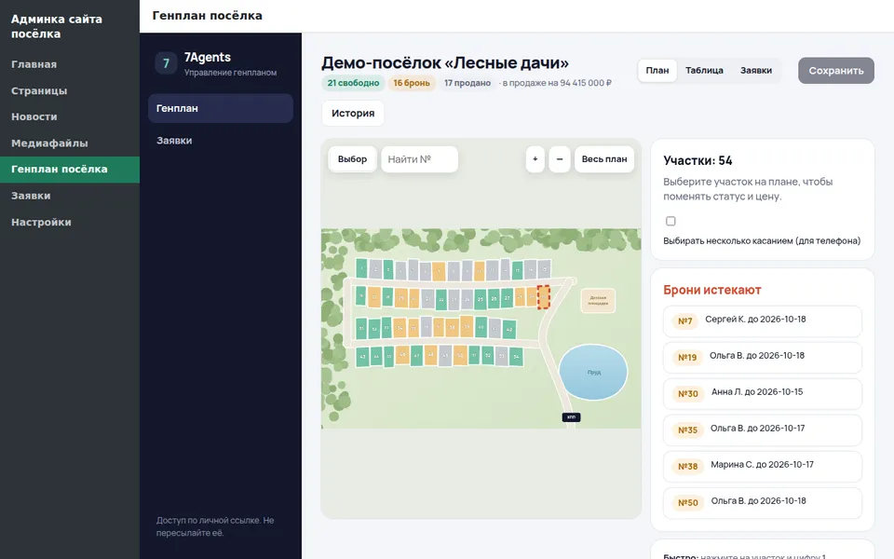The image size is (894, 559).
Task: Open booking №30 Анна Л.
Action: 763,393
